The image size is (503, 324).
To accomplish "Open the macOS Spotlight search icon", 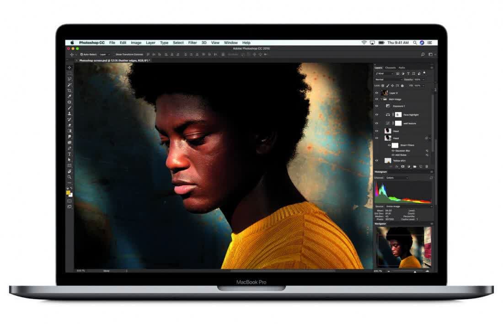I will click(x=415, y=42).
